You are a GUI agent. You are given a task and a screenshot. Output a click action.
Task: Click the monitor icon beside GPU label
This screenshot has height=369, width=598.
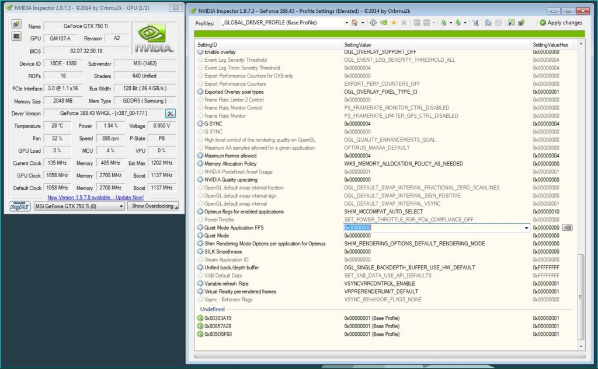click(16, 37)
